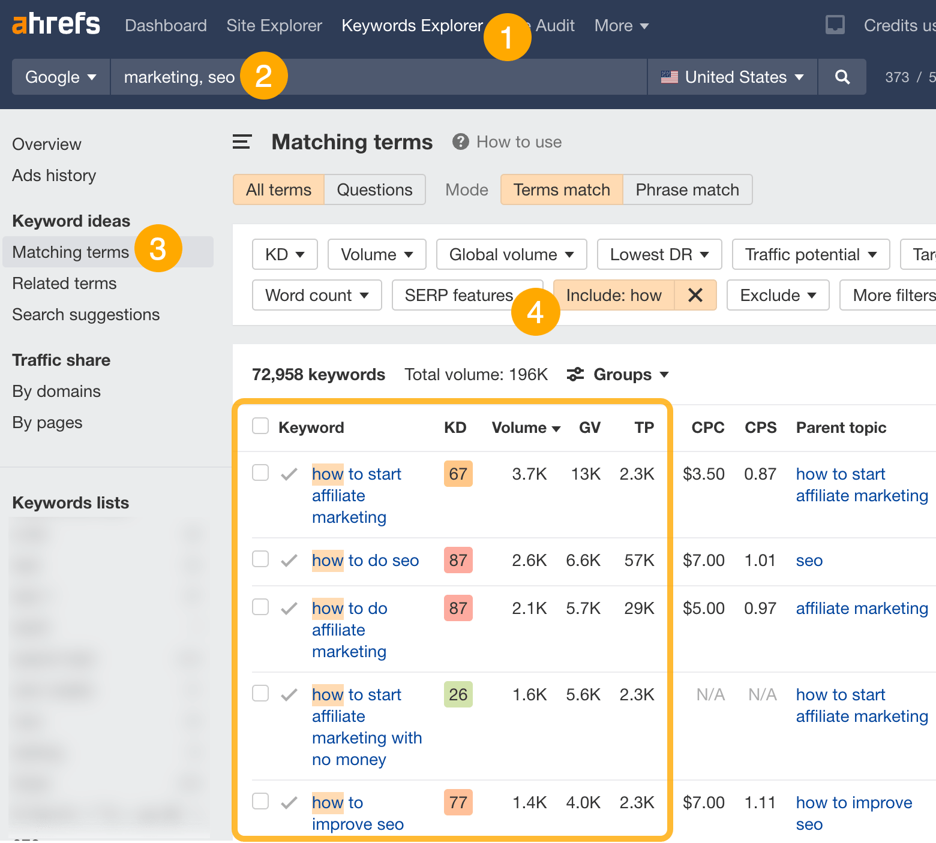This screenshot has width=936, height=843.
Task: Open the "how to do seo" keyword link
Action: click(x=365, y=560)
